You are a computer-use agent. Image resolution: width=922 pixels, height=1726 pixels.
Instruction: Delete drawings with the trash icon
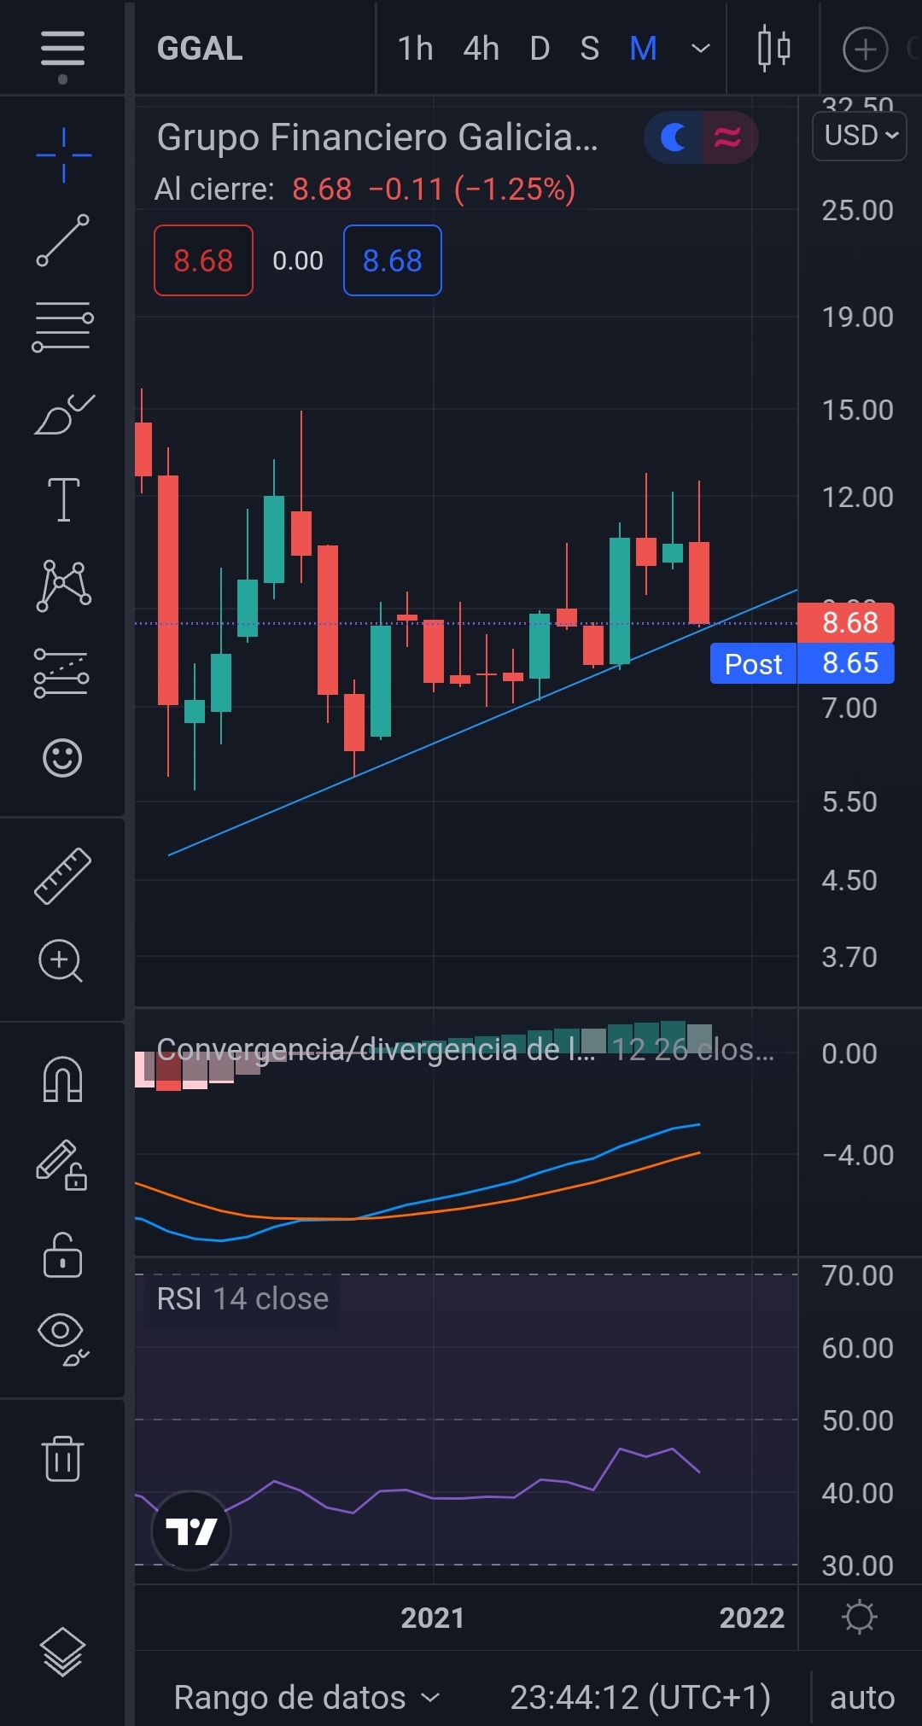point(62,1458)
